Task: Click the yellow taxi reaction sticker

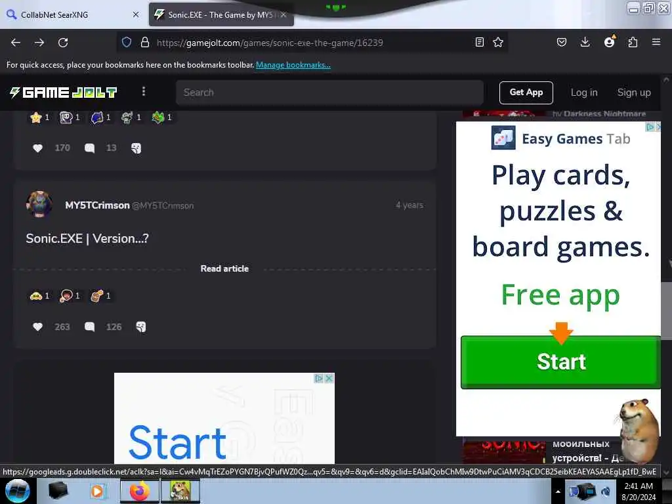Action: pos(36,296)
